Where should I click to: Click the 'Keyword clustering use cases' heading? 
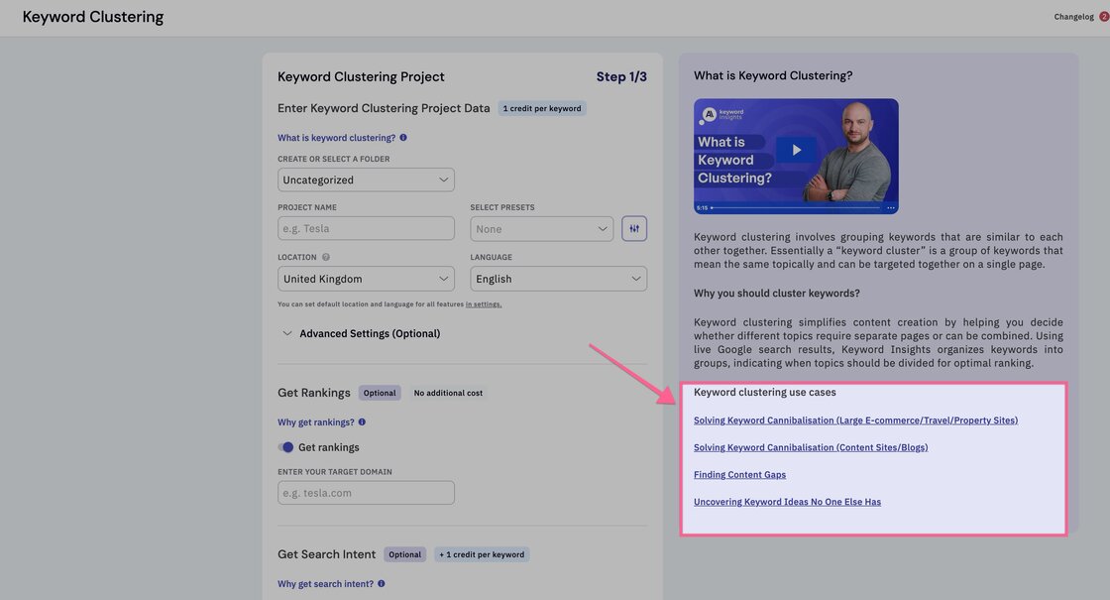(x=764, y=392)
